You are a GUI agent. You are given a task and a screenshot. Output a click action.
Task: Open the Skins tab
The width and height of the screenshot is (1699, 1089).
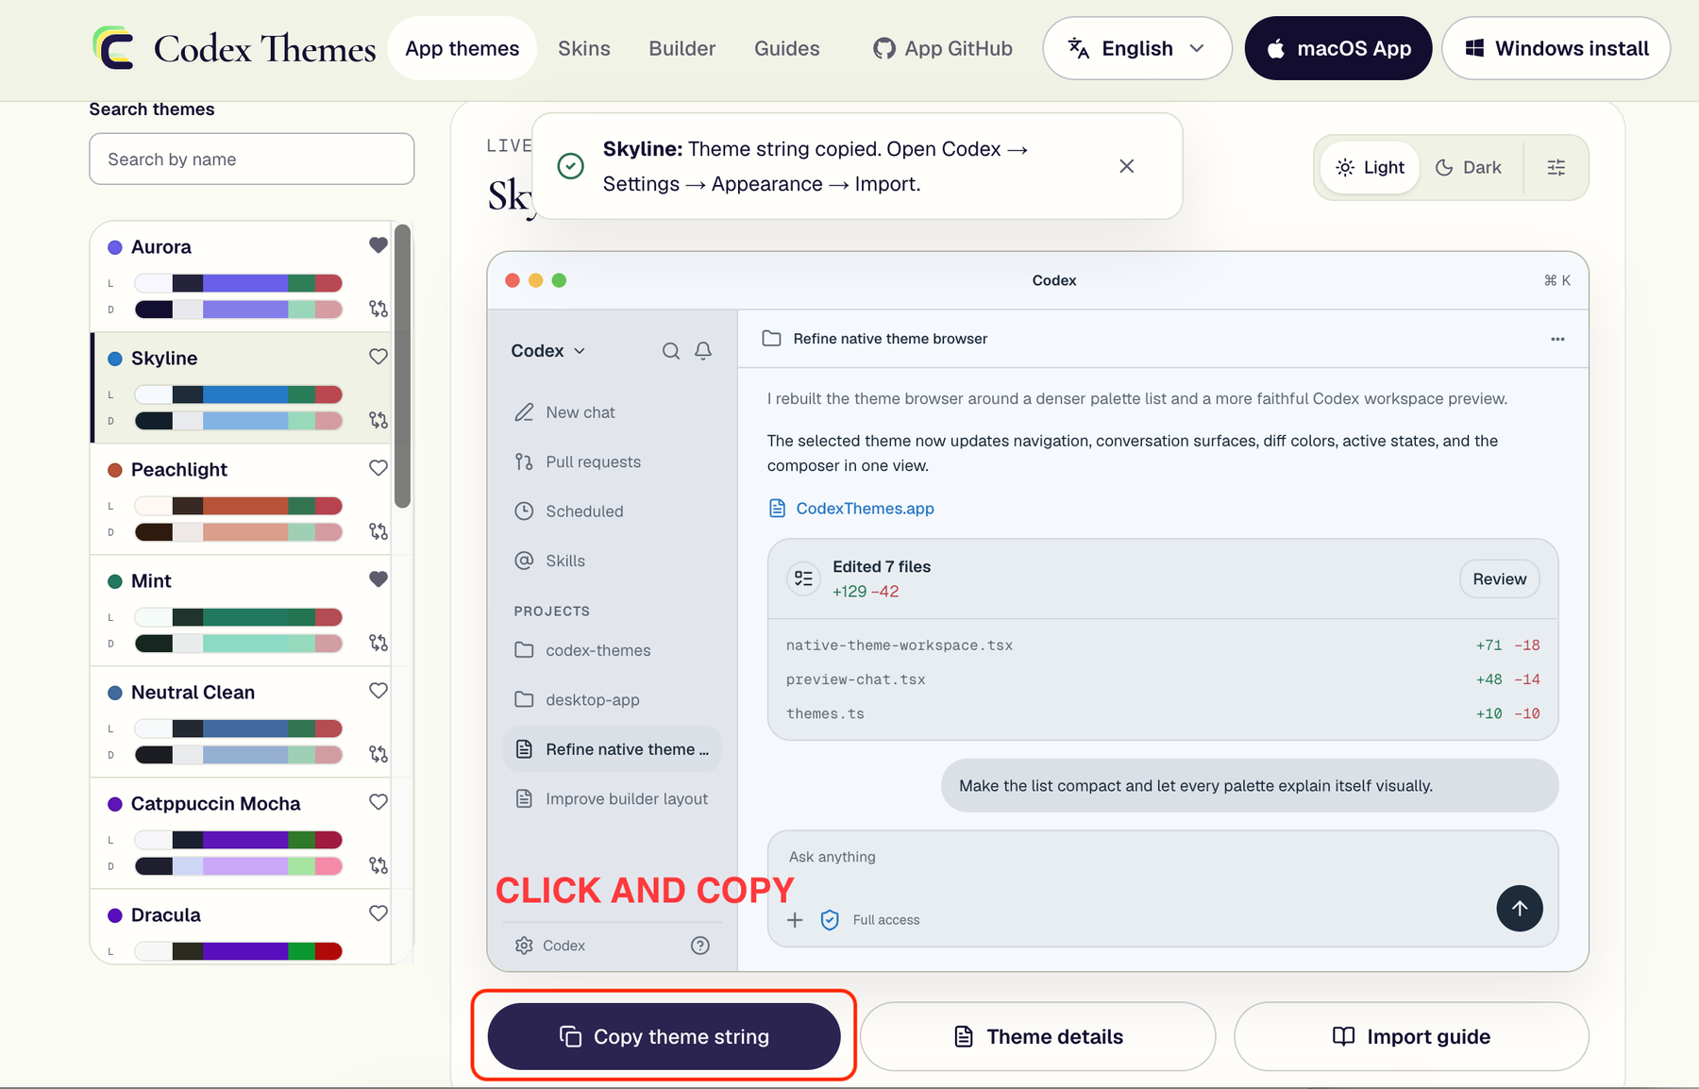(x=583, y=48)
